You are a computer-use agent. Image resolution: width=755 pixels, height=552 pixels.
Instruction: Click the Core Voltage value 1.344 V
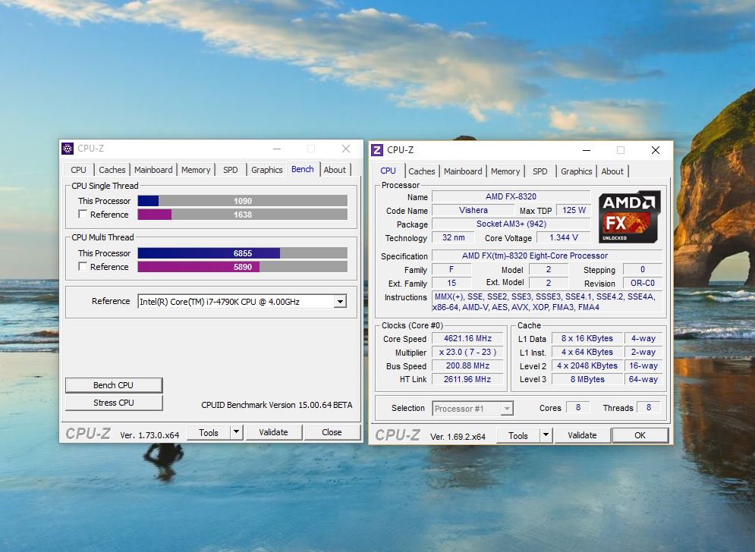click(x=563, y=238)
